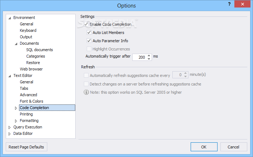
Task: Expand the Formatting node arrow
Action: [x=16, y=121]
